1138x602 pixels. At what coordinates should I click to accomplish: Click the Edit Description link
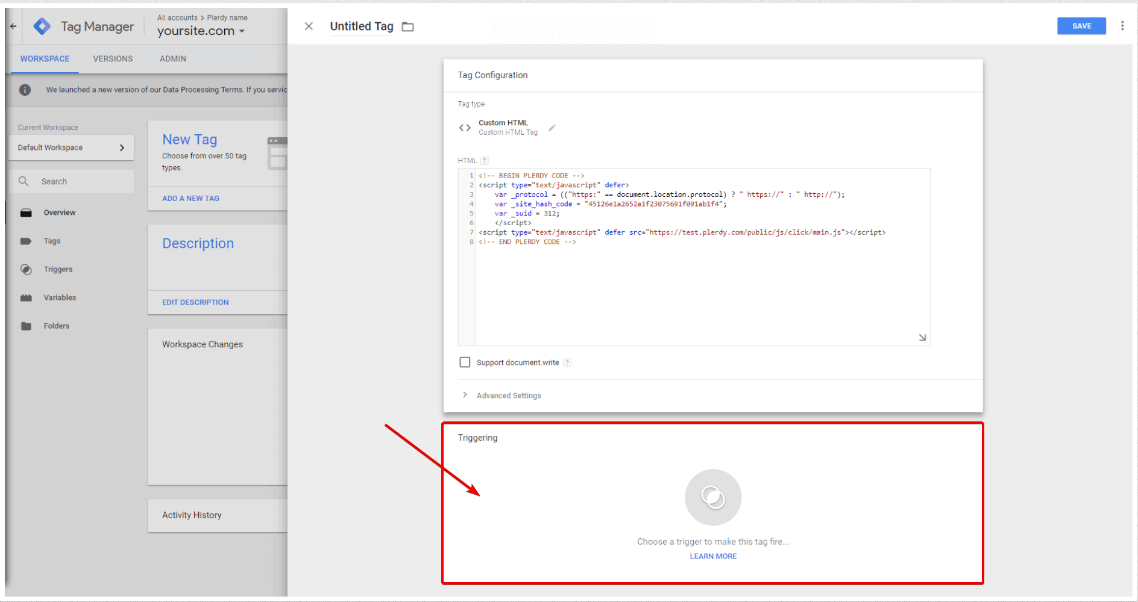(x=195, y=302)
